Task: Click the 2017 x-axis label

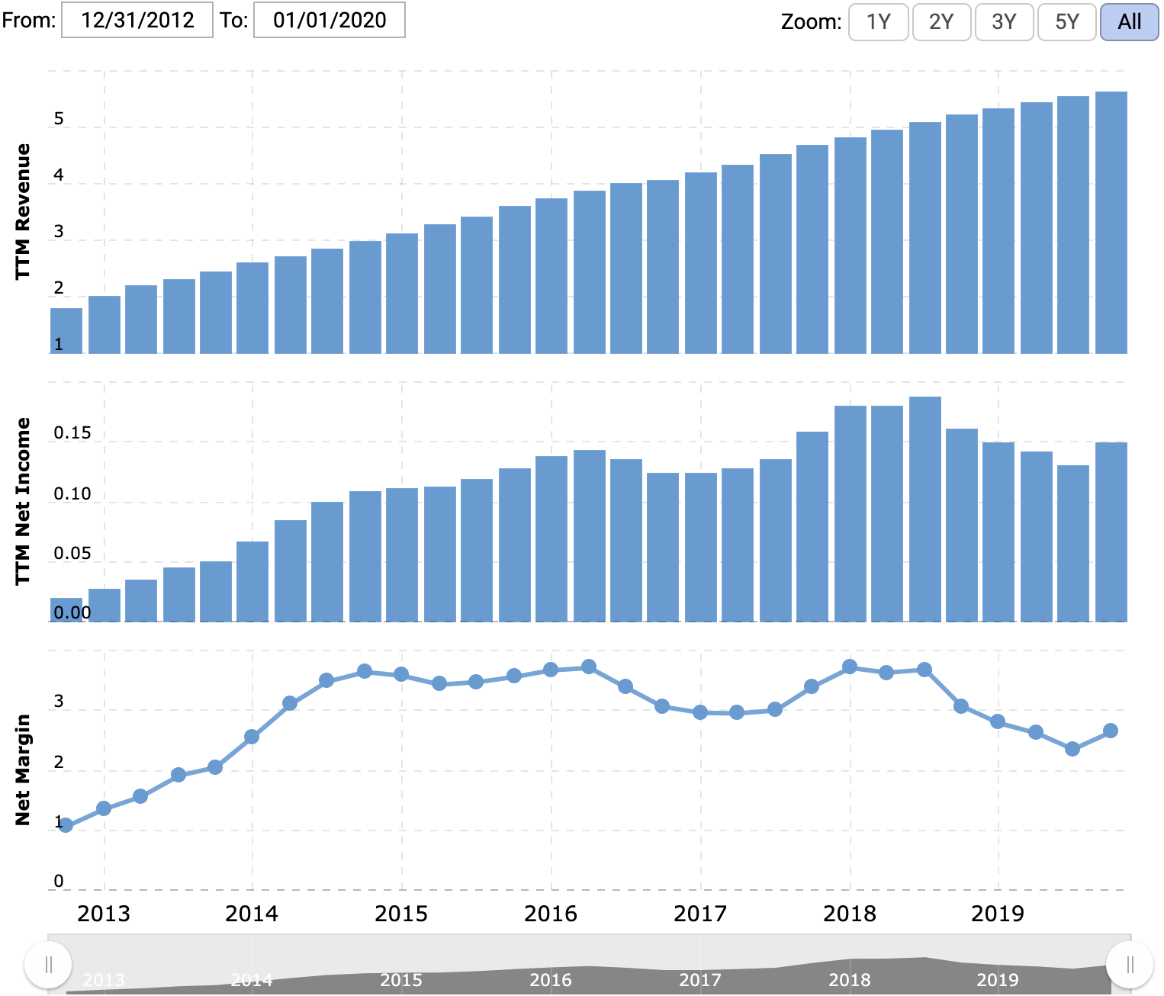Action: tap(700, 914)
